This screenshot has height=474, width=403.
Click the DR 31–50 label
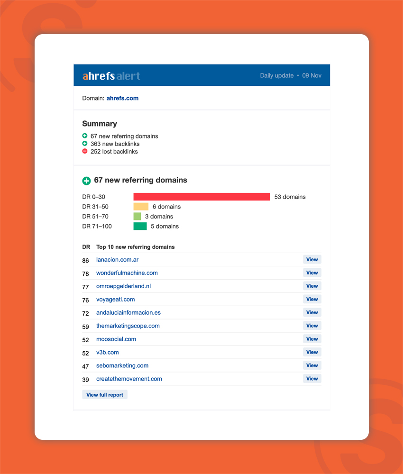(95, 207)
